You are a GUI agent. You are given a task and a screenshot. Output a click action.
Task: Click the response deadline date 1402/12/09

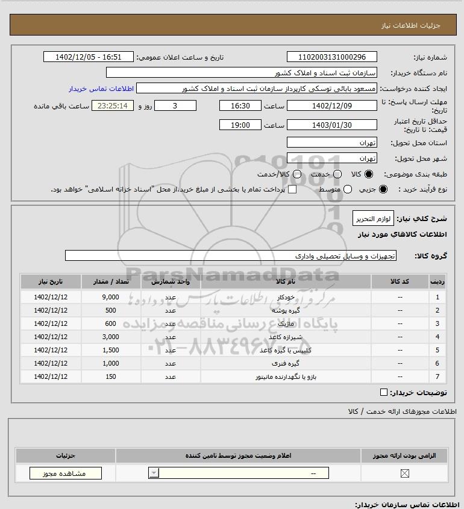point(332,105)
